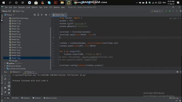182x102 pixels.
Task: Expand the python folder node
Action: (x=5, y=63)
